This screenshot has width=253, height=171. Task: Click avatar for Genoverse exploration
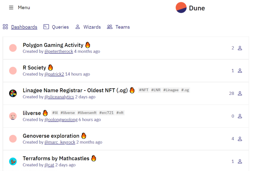point(13,139)
